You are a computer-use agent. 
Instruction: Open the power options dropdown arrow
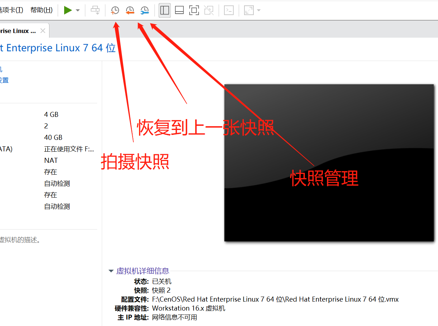(78, 10)
